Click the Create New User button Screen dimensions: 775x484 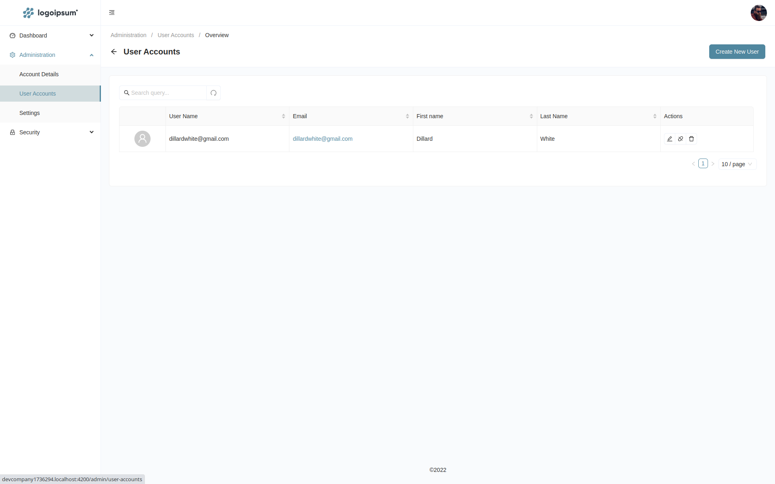tap(737, 52)
